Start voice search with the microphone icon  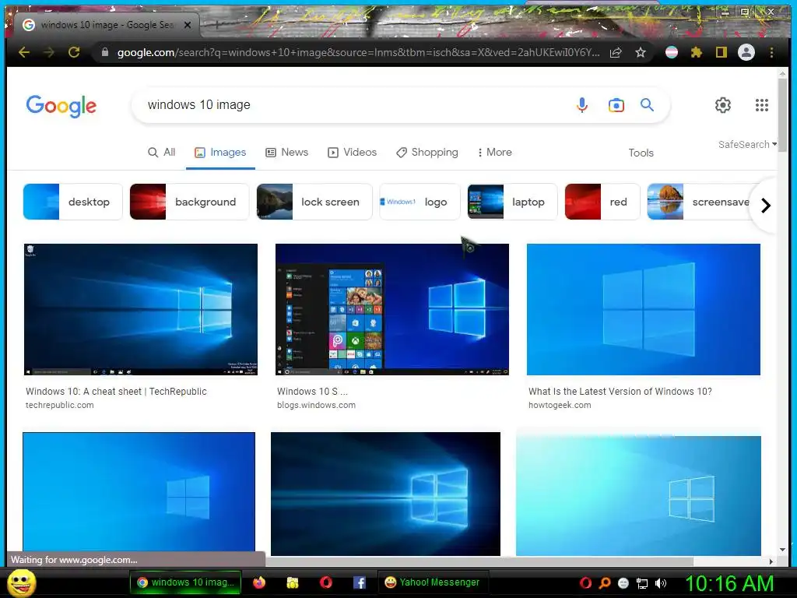(582, 105)
